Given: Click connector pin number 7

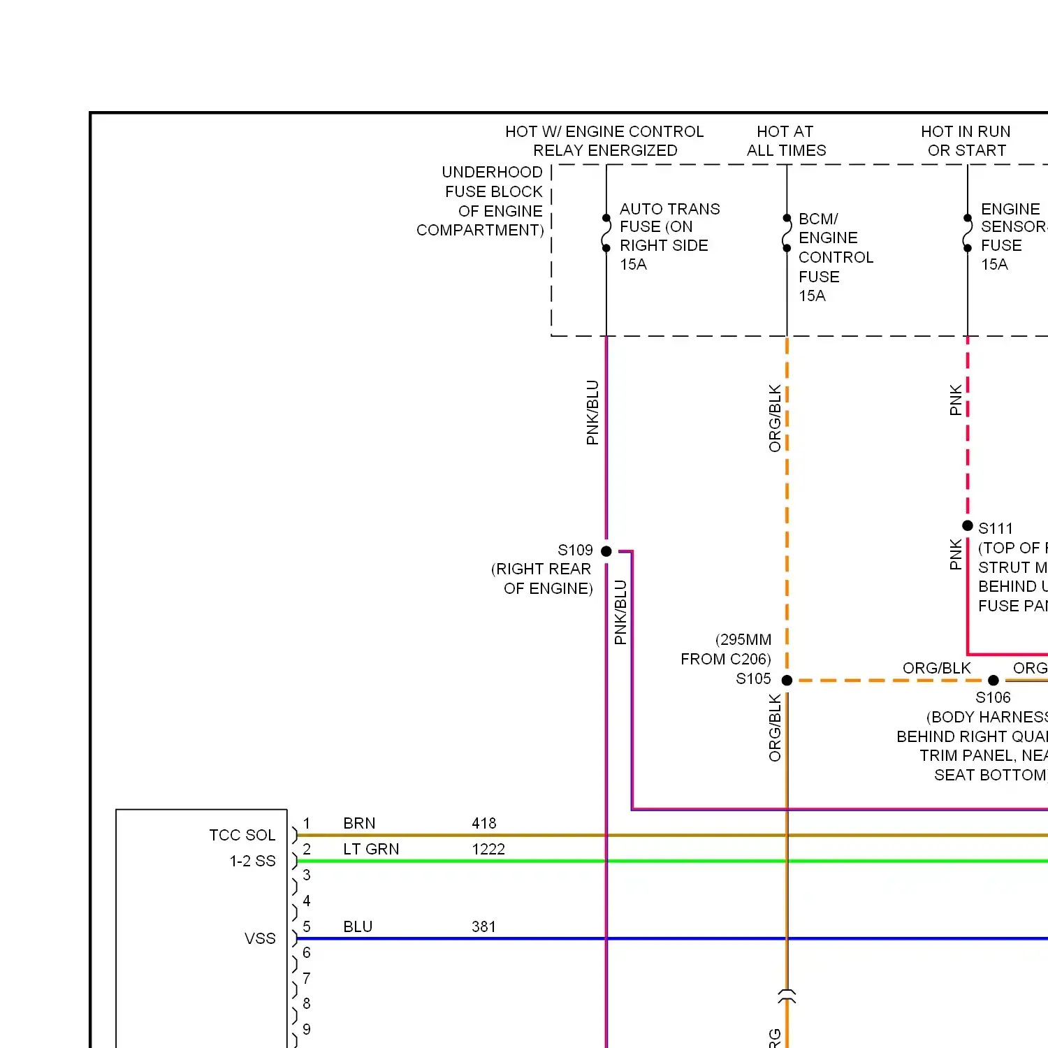Looking at the screenshot, I should click(x=307, y=978).
